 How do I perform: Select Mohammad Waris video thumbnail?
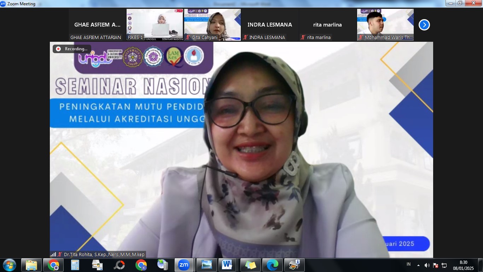click(385, 25)
